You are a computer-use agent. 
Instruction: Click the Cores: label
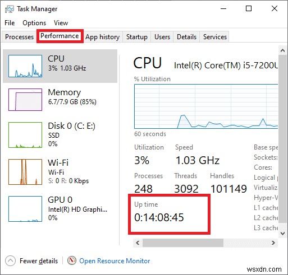click(263, 167)
